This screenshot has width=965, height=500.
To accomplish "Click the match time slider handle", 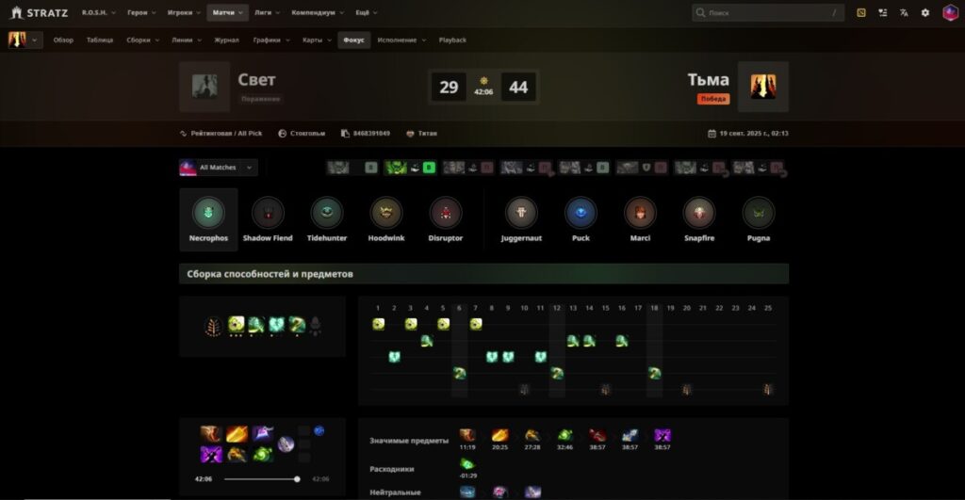I will tap(297, 479).
